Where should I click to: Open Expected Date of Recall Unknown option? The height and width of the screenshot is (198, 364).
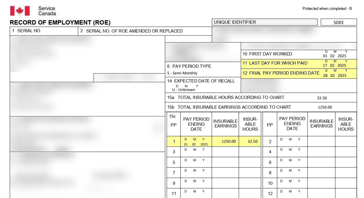point(184,90)
